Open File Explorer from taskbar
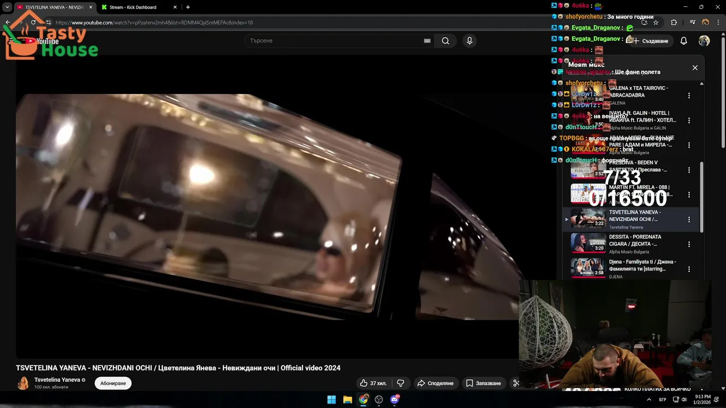The height and width of the screenshot is (408, 726). click(348, 399)
